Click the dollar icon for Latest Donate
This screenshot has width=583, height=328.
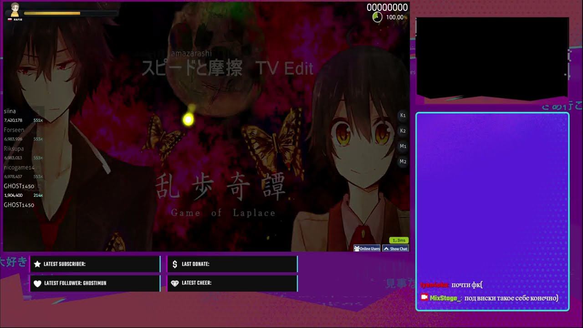pos(175,264)
